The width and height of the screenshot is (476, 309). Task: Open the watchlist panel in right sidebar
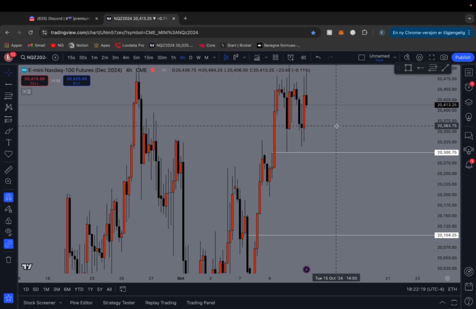coord(469,72)
